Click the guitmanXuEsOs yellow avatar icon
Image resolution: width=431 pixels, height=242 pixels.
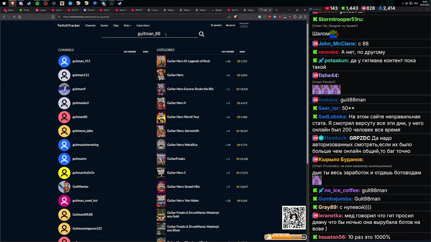pyautogui.click(x=64, y=173)
